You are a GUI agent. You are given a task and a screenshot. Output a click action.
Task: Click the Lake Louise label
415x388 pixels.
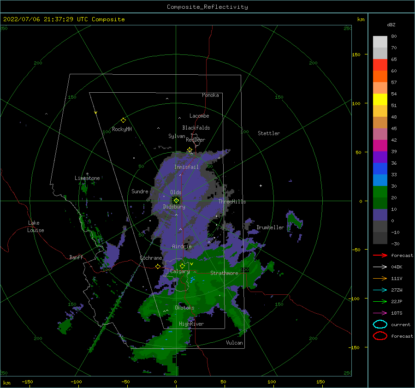pyautogui.click(x=36, y=227)
